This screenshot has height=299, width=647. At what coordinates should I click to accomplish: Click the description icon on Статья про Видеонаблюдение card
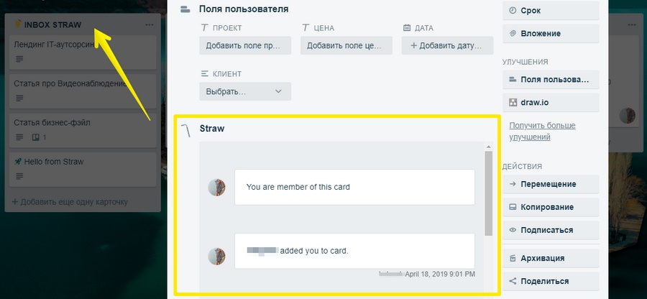click(19, 98)
